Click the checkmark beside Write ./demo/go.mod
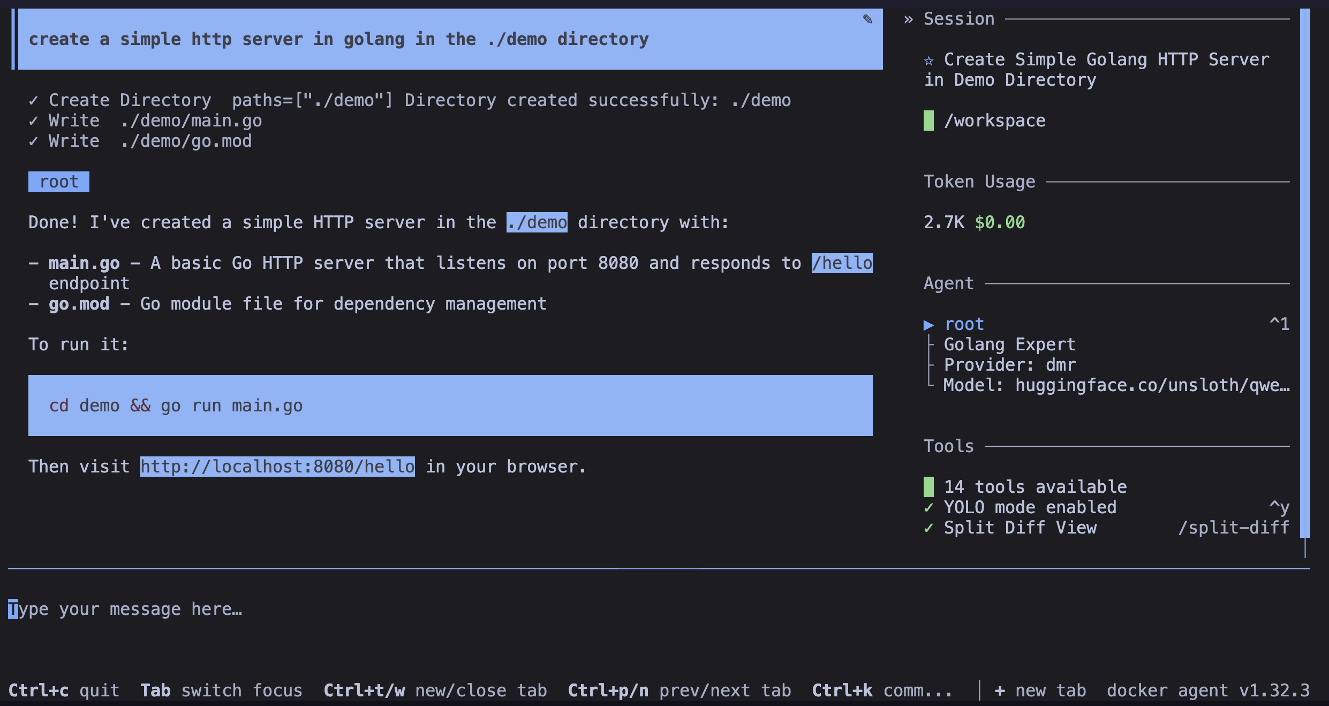1329x706 pixels. click(33, 141)
